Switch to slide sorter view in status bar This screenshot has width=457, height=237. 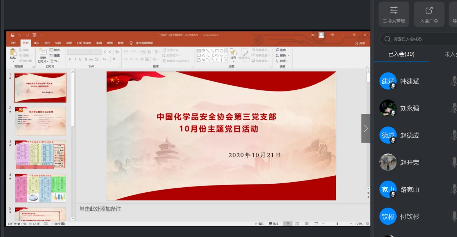297,224
